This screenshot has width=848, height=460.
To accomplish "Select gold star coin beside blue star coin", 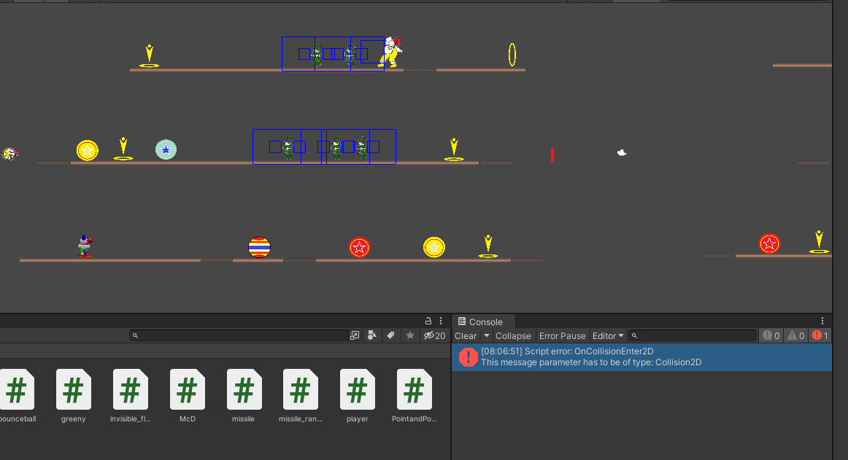I will [87, 150].
